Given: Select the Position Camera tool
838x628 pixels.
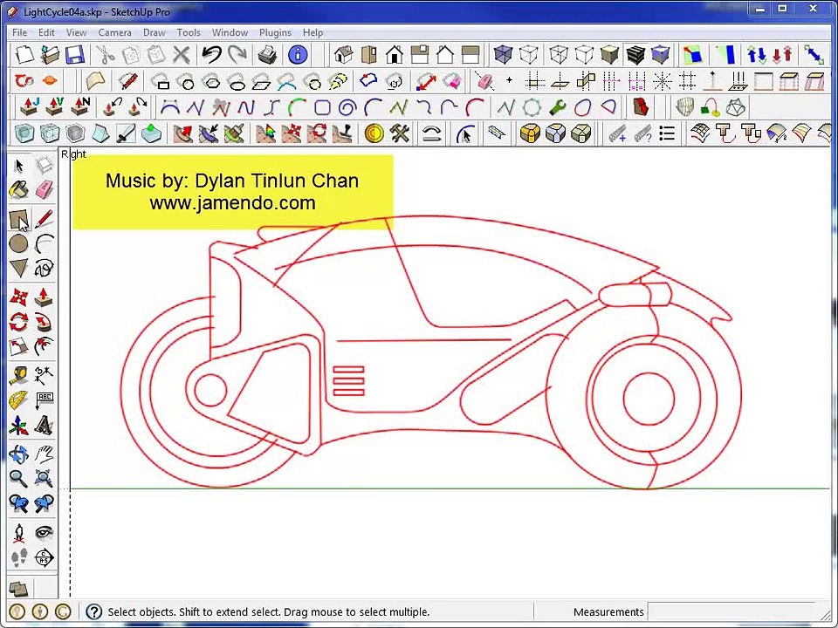Looking at the screenshot, I should (18, 532).
